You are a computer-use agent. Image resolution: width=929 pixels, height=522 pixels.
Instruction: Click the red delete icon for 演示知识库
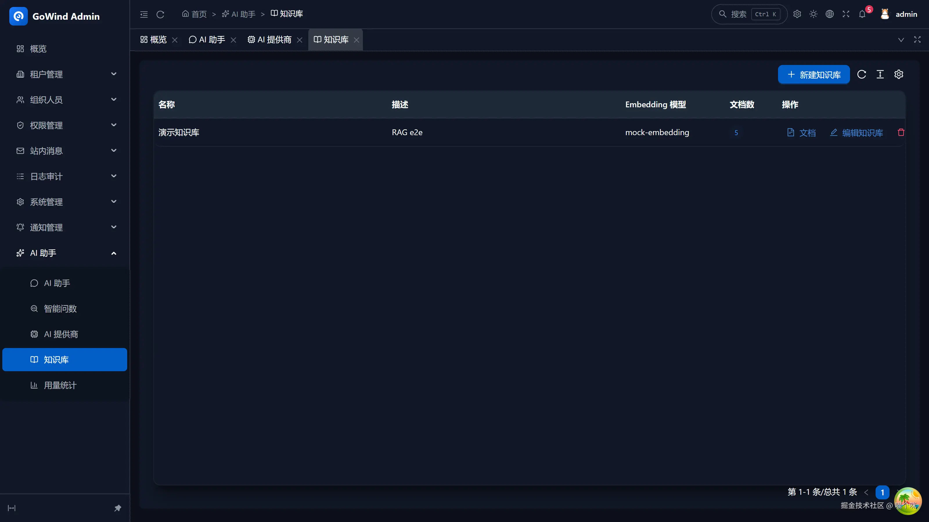(x=901, y=133)
